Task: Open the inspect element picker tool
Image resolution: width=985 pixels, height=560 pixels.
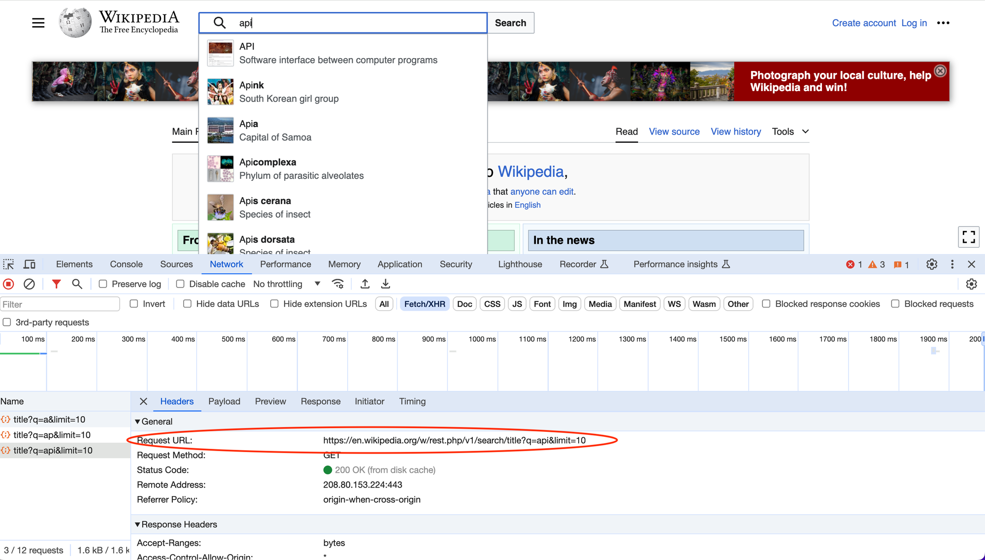Action: coord(8,264)
